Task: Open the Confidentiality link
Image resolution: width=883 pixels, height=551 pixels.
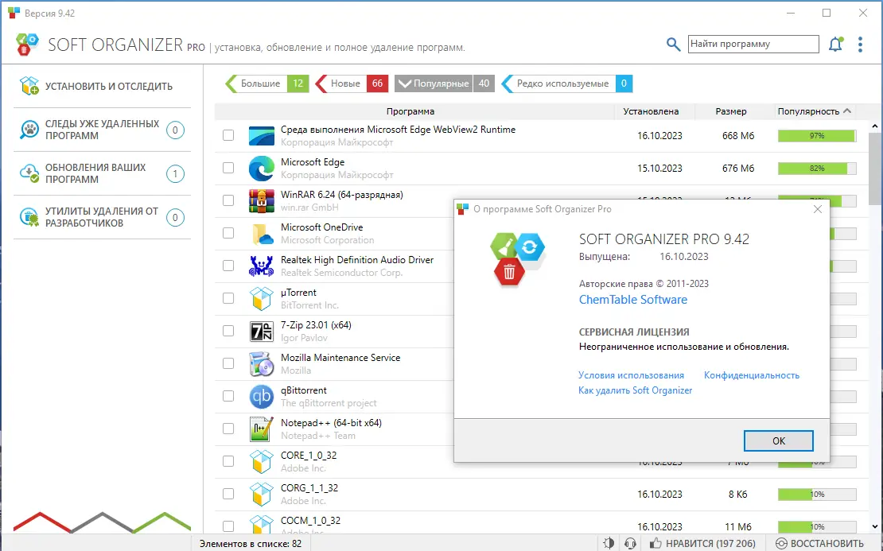Action: tap(752, 374)
